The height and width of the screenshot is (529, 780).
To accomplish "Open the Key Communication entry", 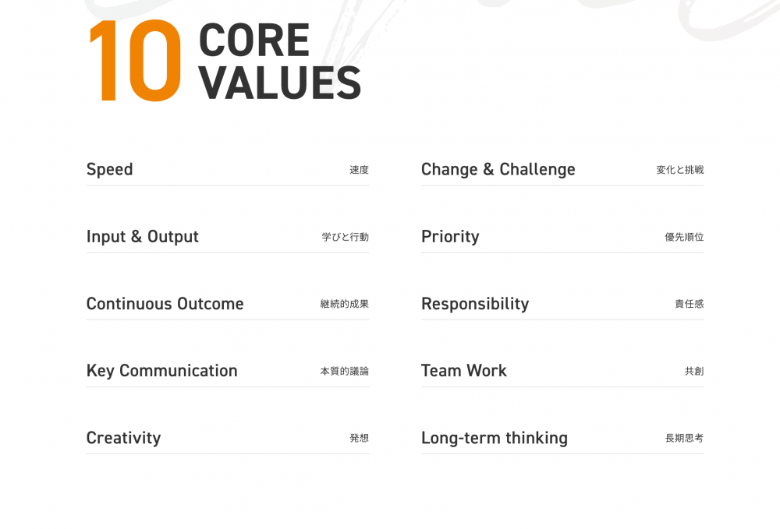I will pyautogui.click(x=227, y=371).
